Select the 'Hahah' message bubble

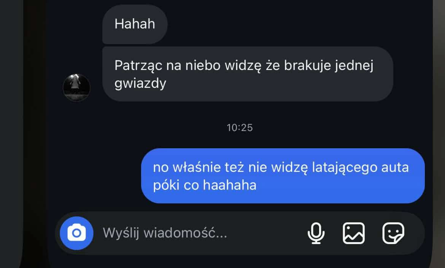click(x=135, y=24)
